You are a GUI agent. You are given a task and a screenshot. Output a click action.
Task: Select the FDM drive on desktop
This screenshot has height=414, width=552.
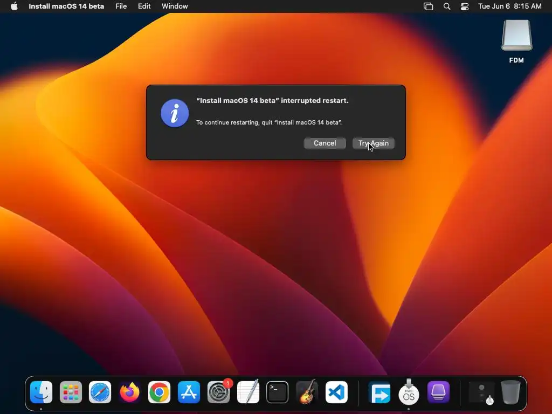click(516, 42)
